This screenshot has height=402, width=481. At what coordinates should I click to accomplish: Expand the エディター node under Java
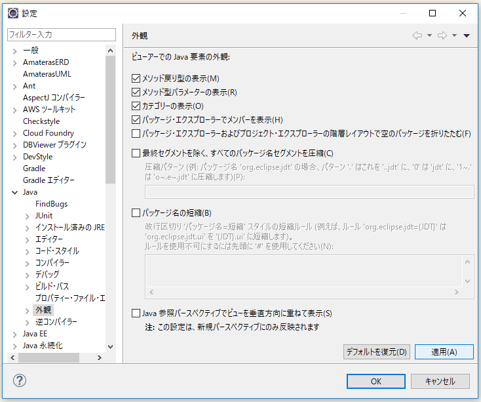pyautogui.click(x=28, y=240)
